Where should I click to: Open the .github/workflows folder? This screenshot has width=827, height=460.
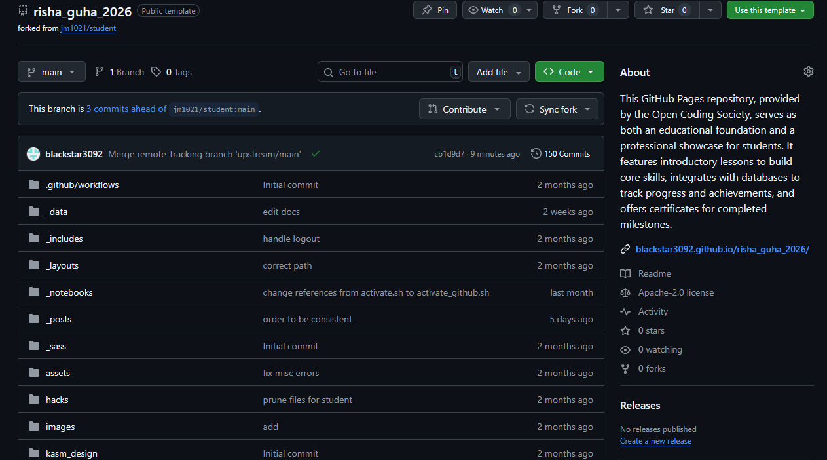82,185
